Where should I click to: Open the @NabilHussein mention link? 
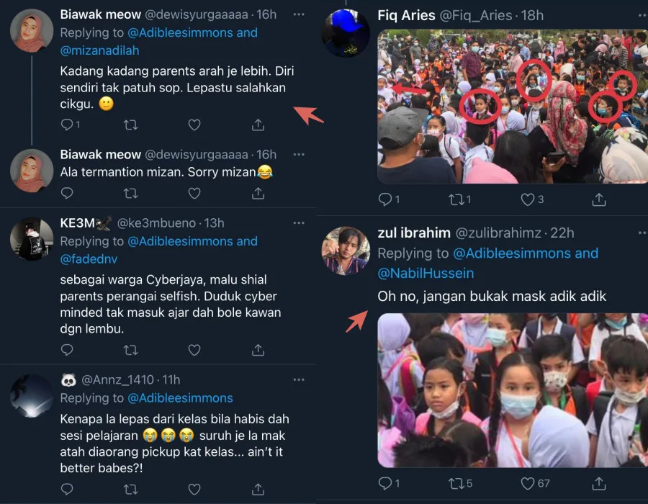pos(426,273)
